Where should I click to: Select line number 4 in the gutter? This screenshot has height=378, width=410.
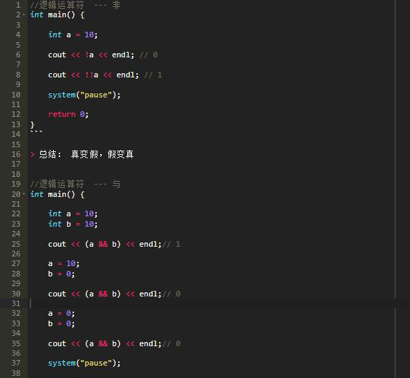[18, 35]
